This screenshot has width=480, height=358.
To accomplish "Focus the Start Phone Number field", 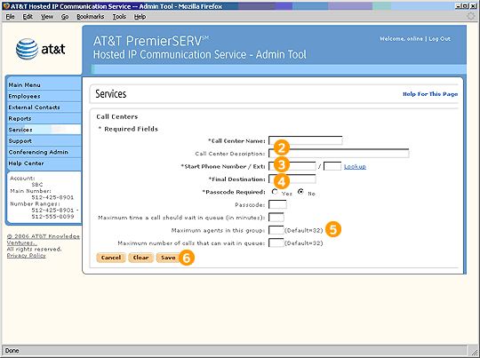I will point(292,166).
